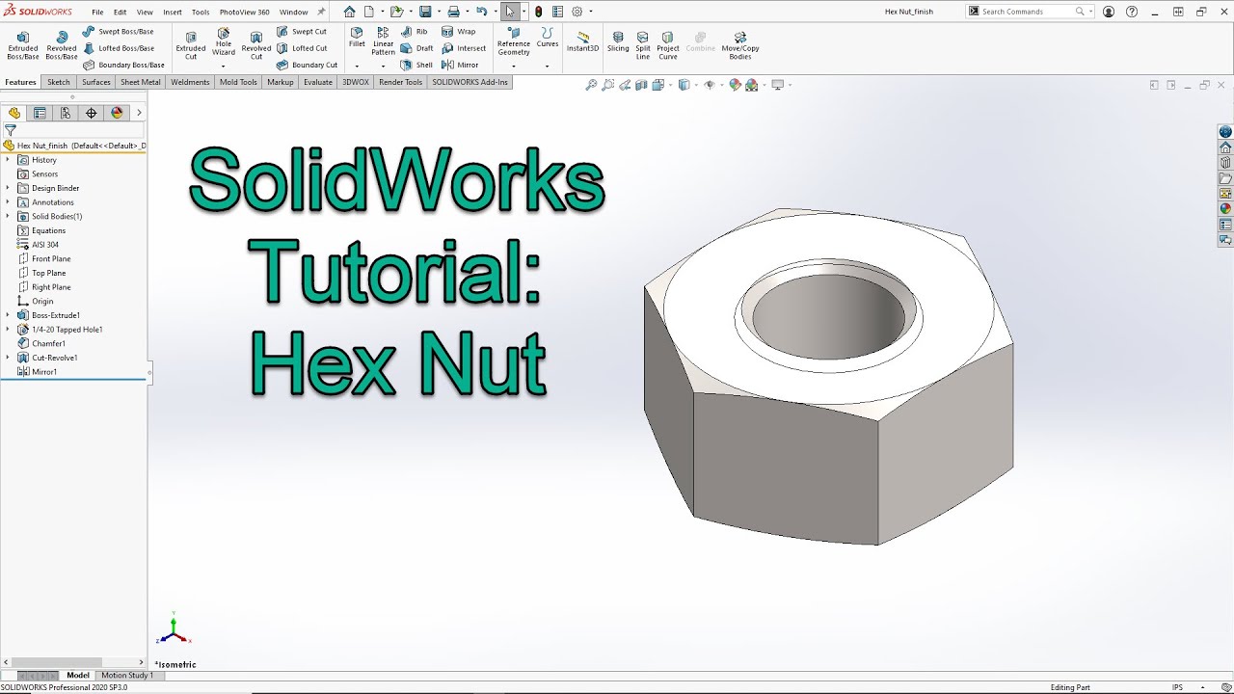Toggle Instant3D mode
Screen dimensions: 1234x694
click(582, 41)
